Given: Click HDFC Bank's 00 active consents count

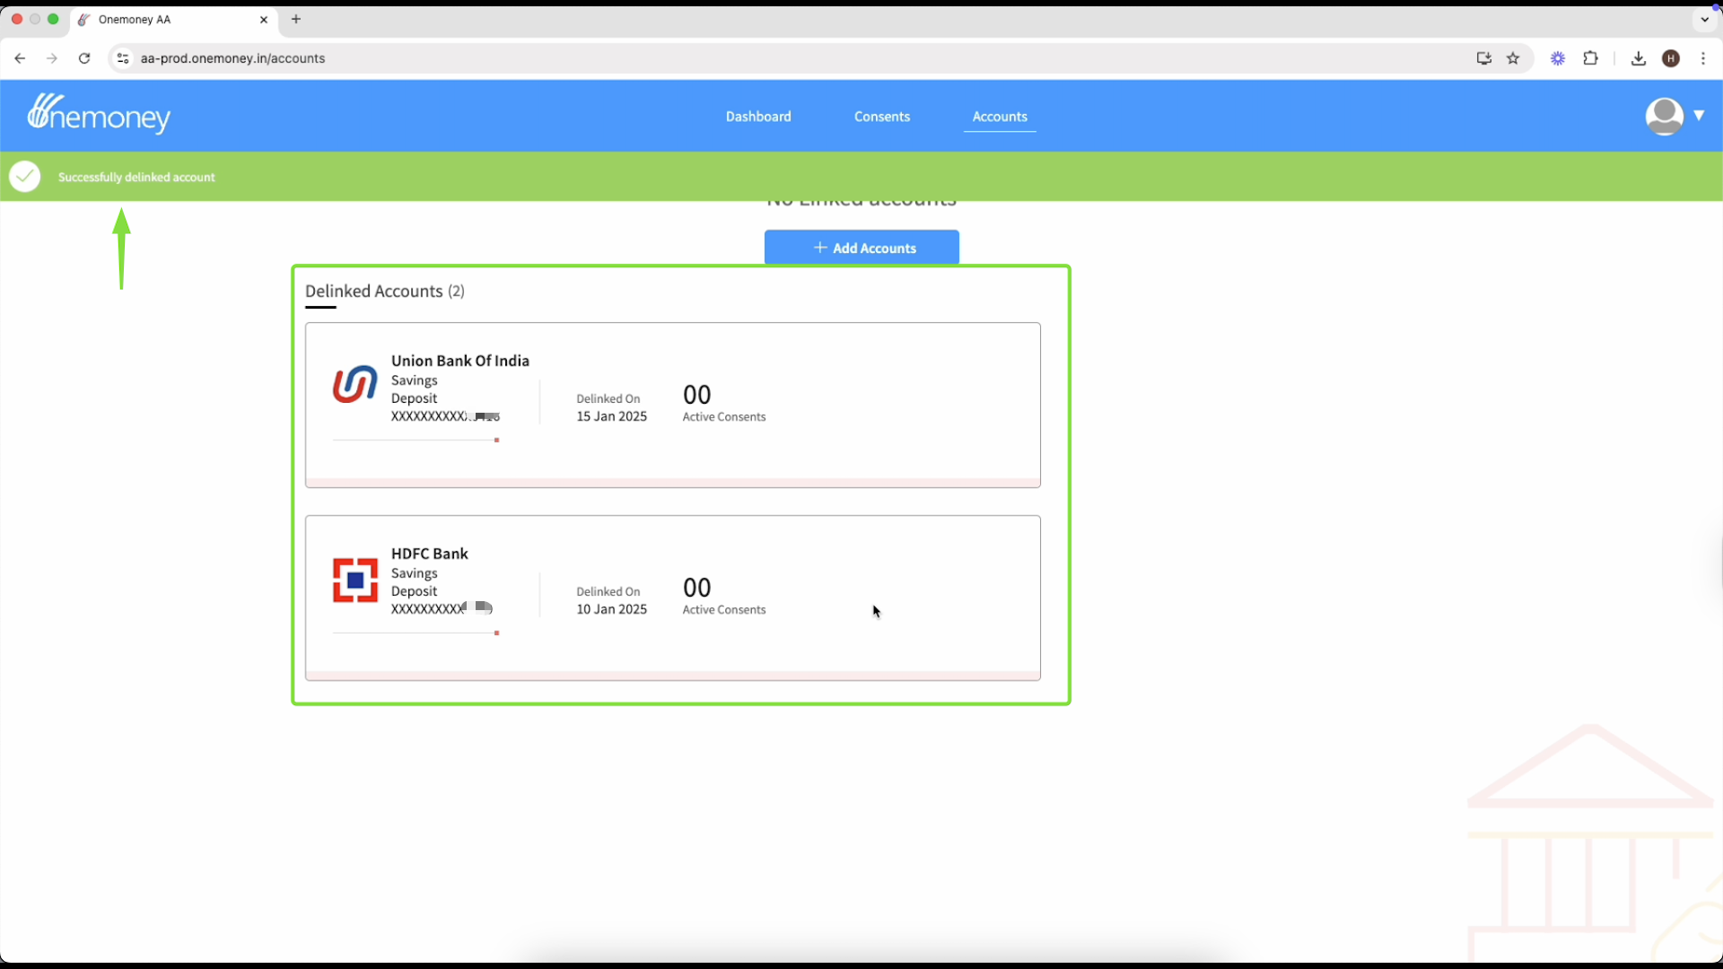Looking at the screenshot, I should tap(697, 588).
